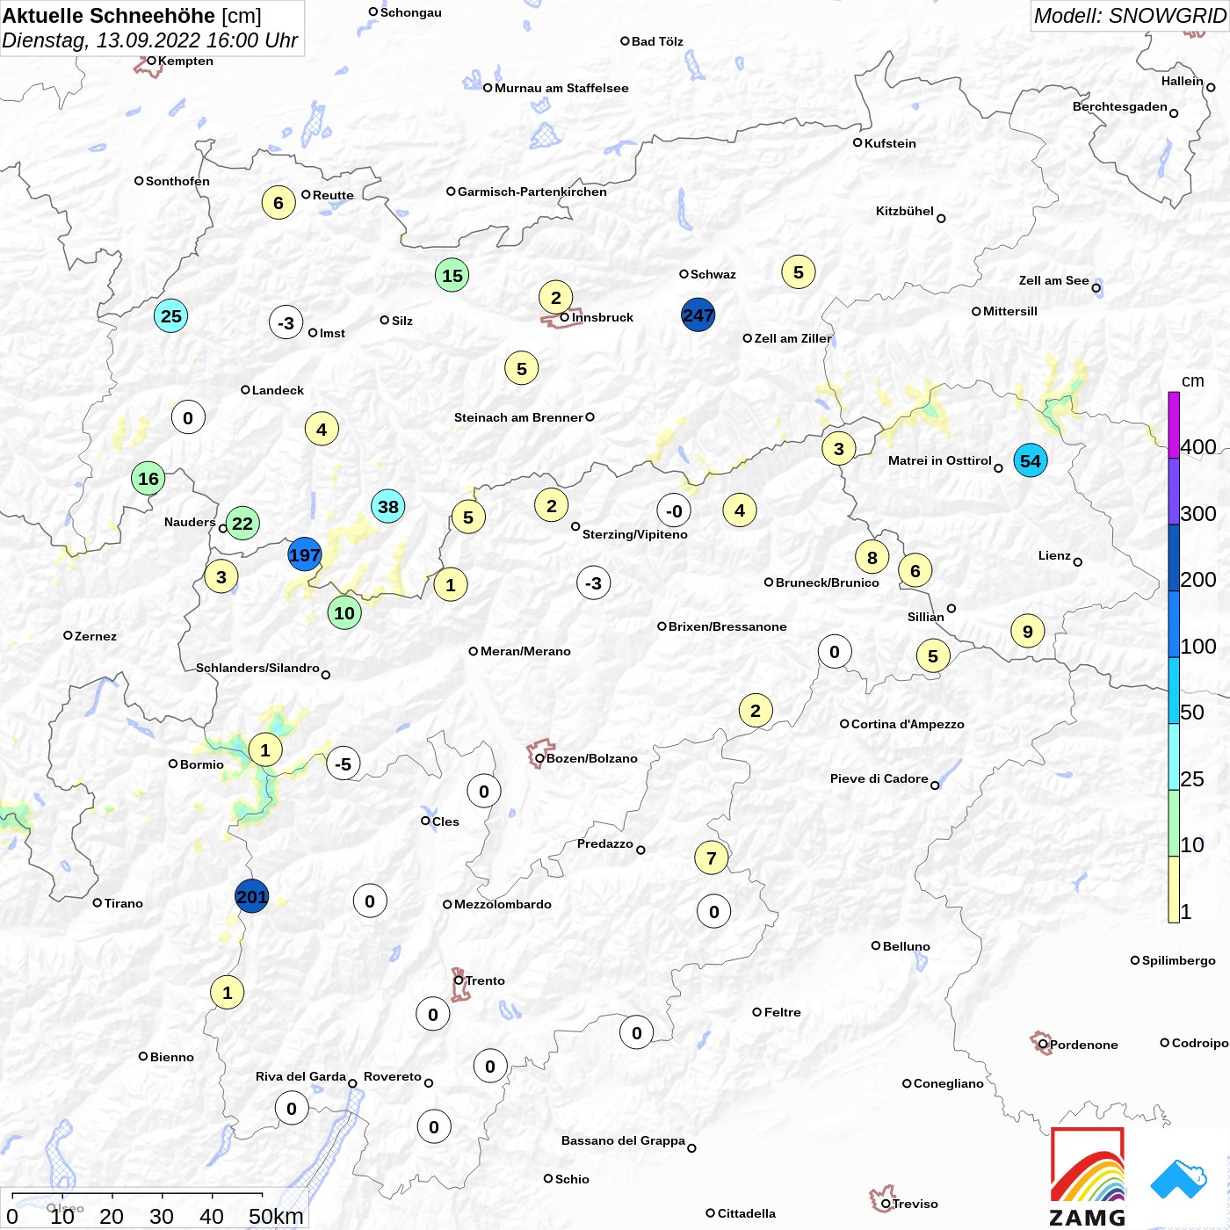Viewport: 1230px width, 1230px height.
Task: Select the 15 cm station marker
Action: coord(452,275)
